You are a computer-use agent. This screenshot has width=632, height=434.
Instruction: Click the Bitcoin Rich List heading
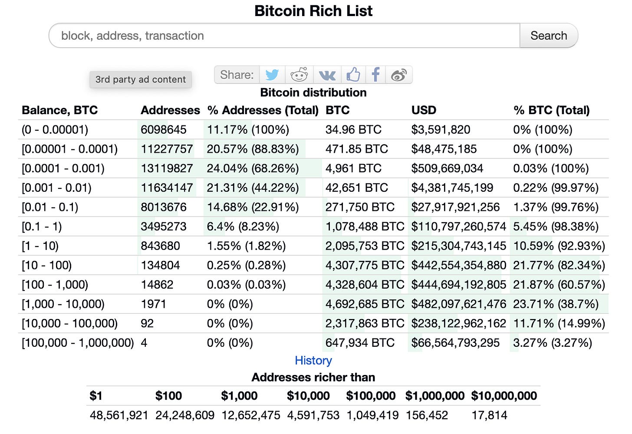[313, 11]
